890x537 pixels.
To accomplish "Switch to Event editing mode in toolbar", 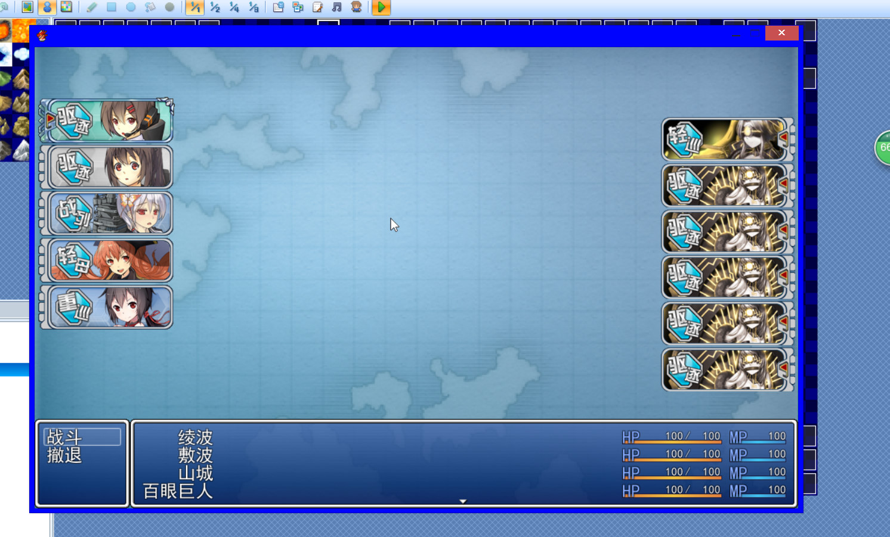I will pos(47,7).
